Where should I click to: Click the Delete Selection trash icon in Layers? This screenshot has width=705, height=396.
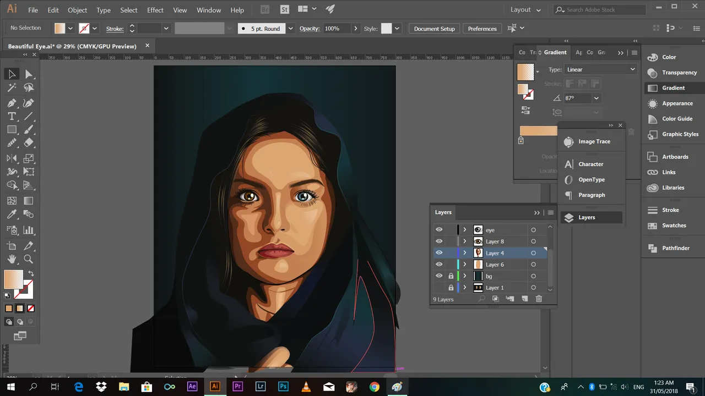[x=539, y=299]
